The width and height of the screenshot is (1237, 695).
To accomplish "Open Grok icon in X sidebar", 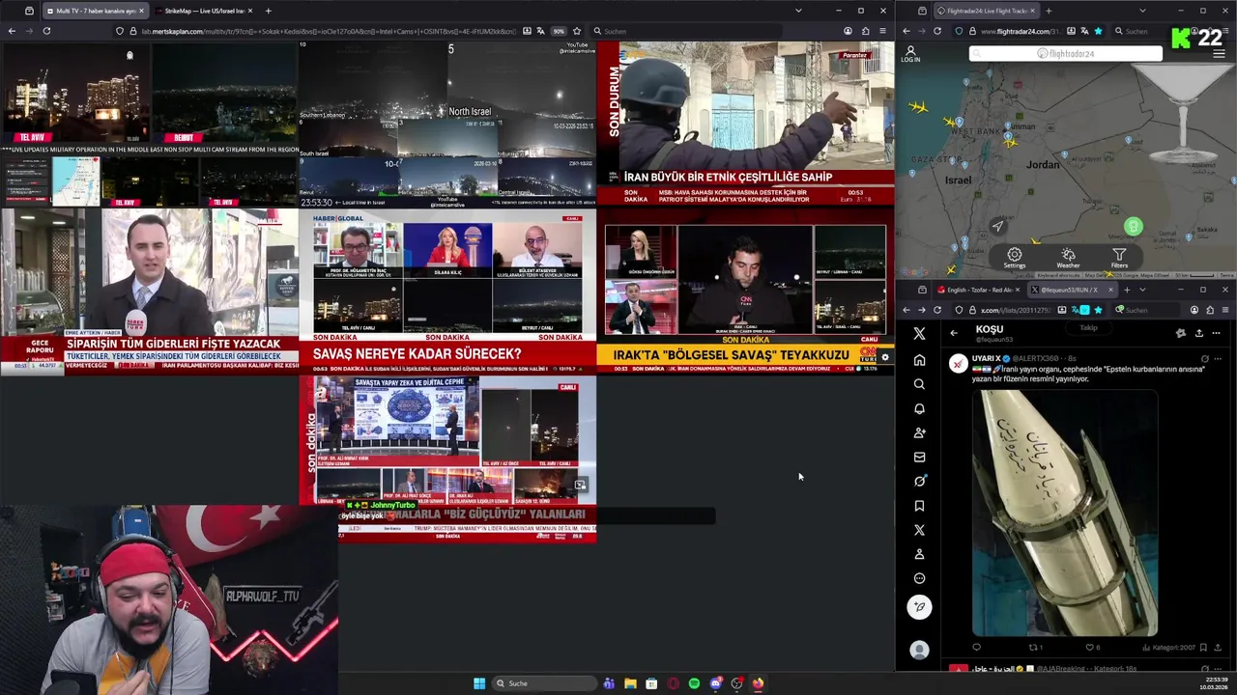I will coord(919,481).
